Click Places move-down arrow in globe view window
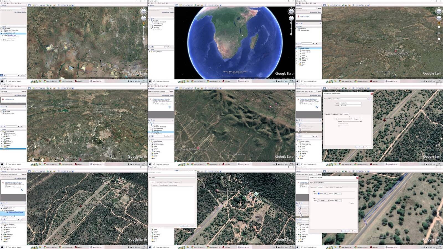This screenshot has width=443, height=249. [x=169, y=47]
